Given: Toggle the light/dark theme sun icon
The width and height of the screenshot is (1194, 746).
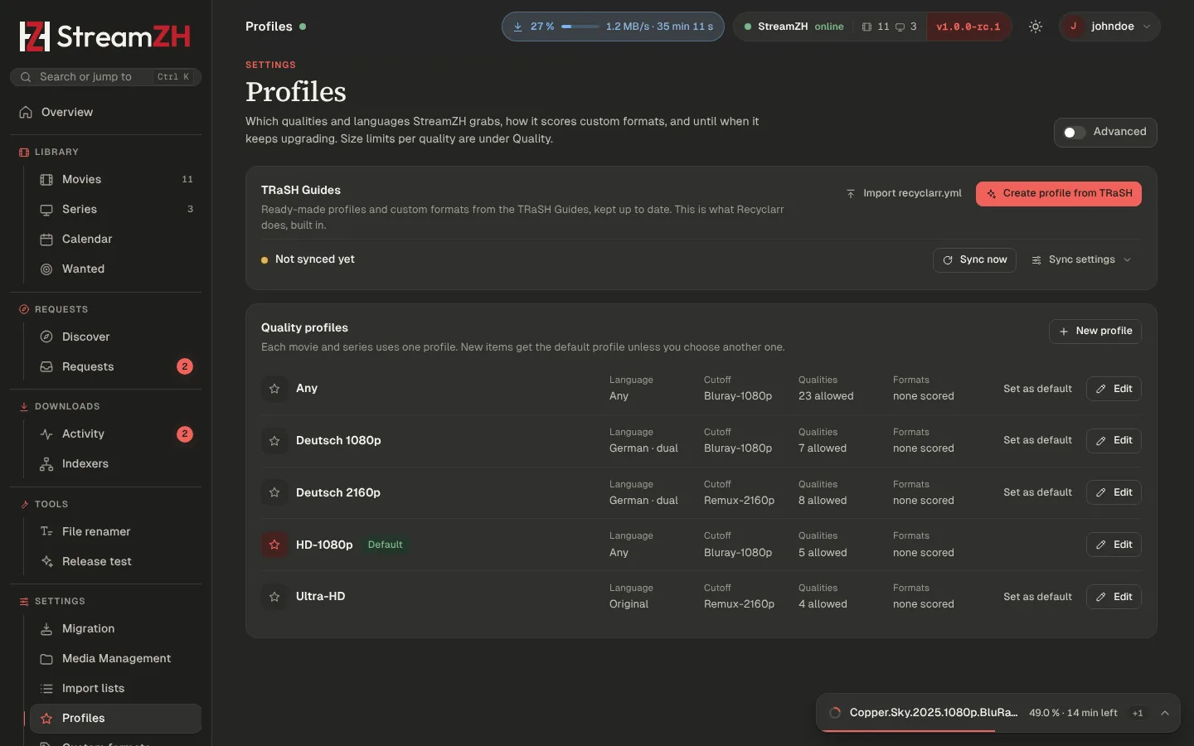Looking at the screenshot, I should 1036,27.
